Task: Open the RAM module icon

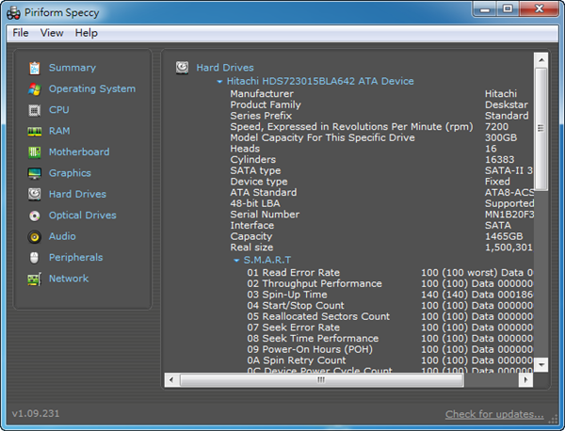Action: click(35, 131)
